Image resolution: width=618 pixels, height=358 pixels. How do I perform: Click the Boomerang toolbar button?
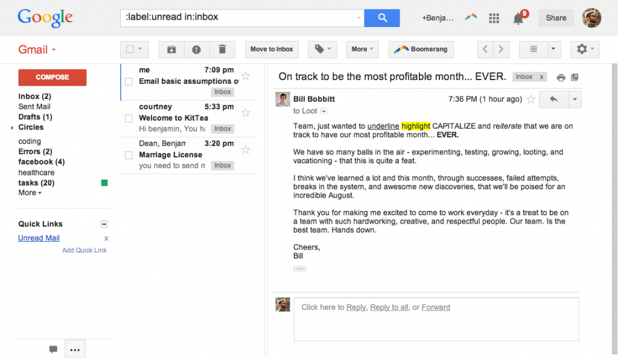[x=421, y=49]
